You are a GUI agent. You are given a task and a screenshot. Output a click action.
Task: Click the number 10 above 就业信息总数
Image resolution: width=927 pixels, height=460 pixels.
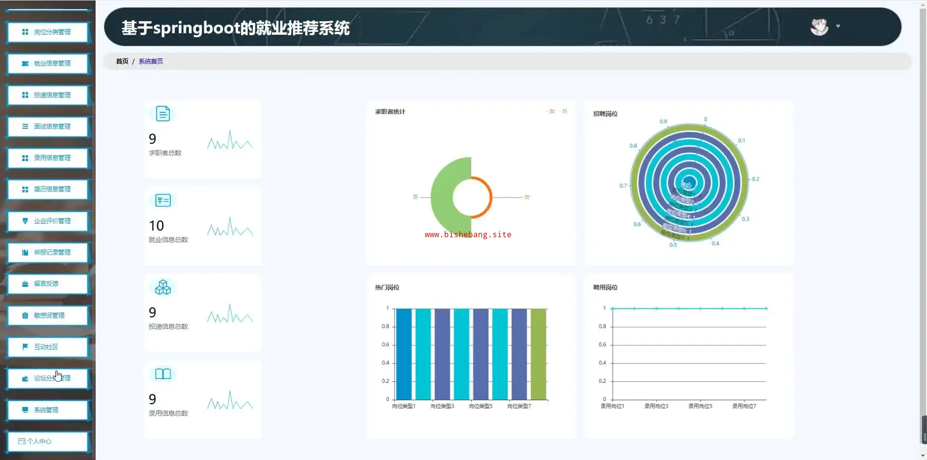pos(156,226)
